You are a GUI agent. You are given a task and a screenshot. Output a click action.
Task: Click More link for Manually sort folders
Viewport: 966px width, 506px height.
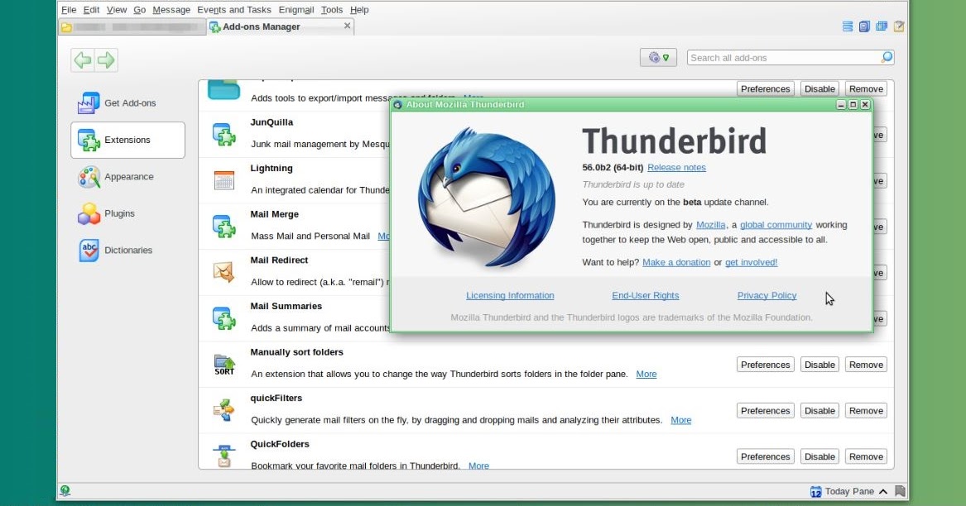pyautogui.click(x=646, y=374)
